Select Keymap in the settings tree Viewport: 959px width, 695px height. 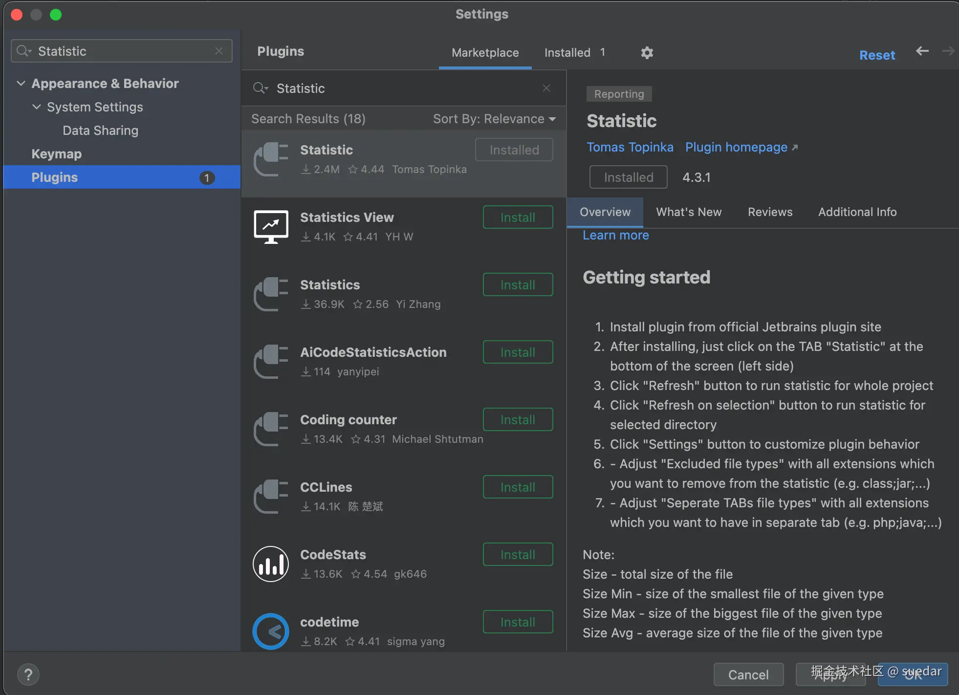point(57,154)
